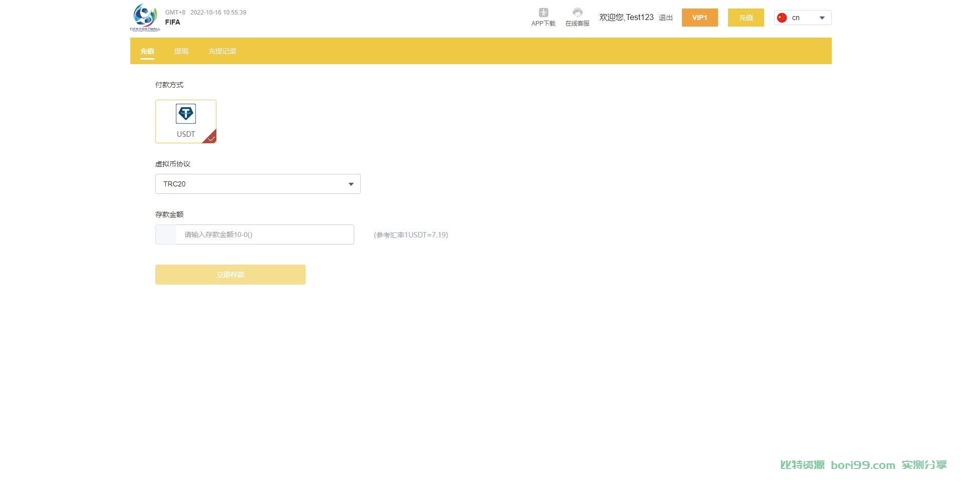The height and width of the screenshot is (484, 962).
Task: Click the header 充值 button
Action: click(x=746, y=18)
